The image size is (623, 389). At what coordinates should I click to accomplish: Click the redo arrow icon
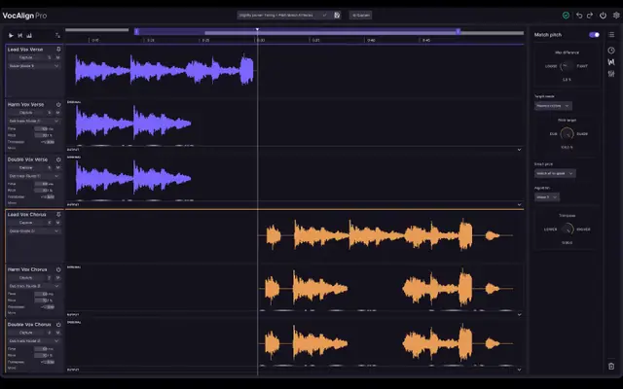click(x=590, y=16)
